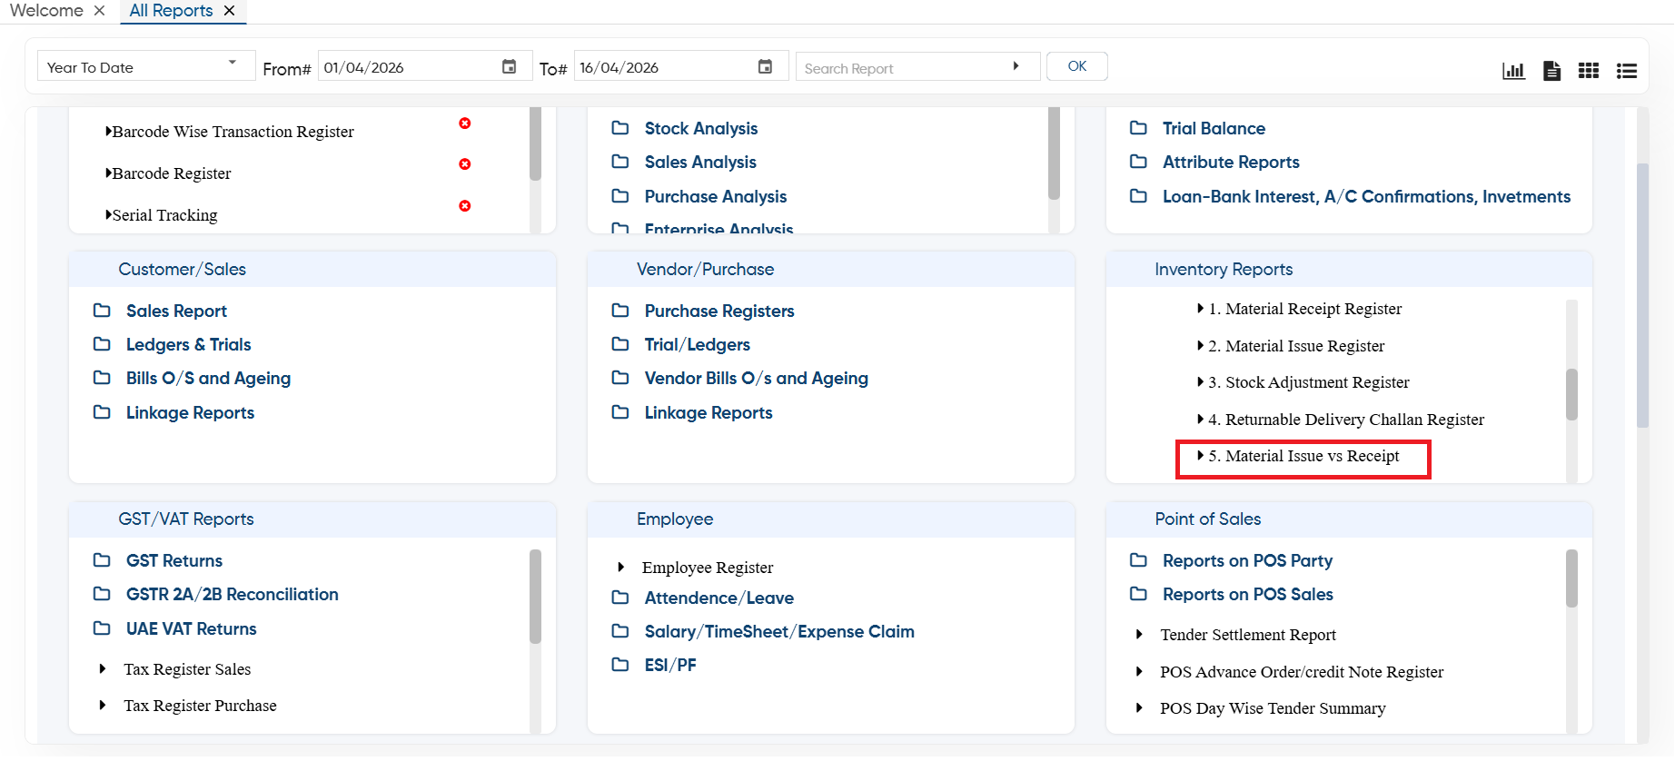Open the GST Returns folder icon
This screenshot has height=761, width=1675.
[102, 560]
